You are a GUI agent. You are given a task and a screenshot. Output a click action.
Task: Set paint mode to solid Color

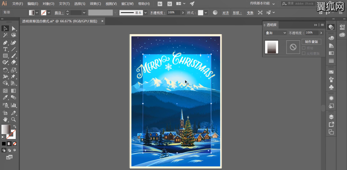click(4, 143)
